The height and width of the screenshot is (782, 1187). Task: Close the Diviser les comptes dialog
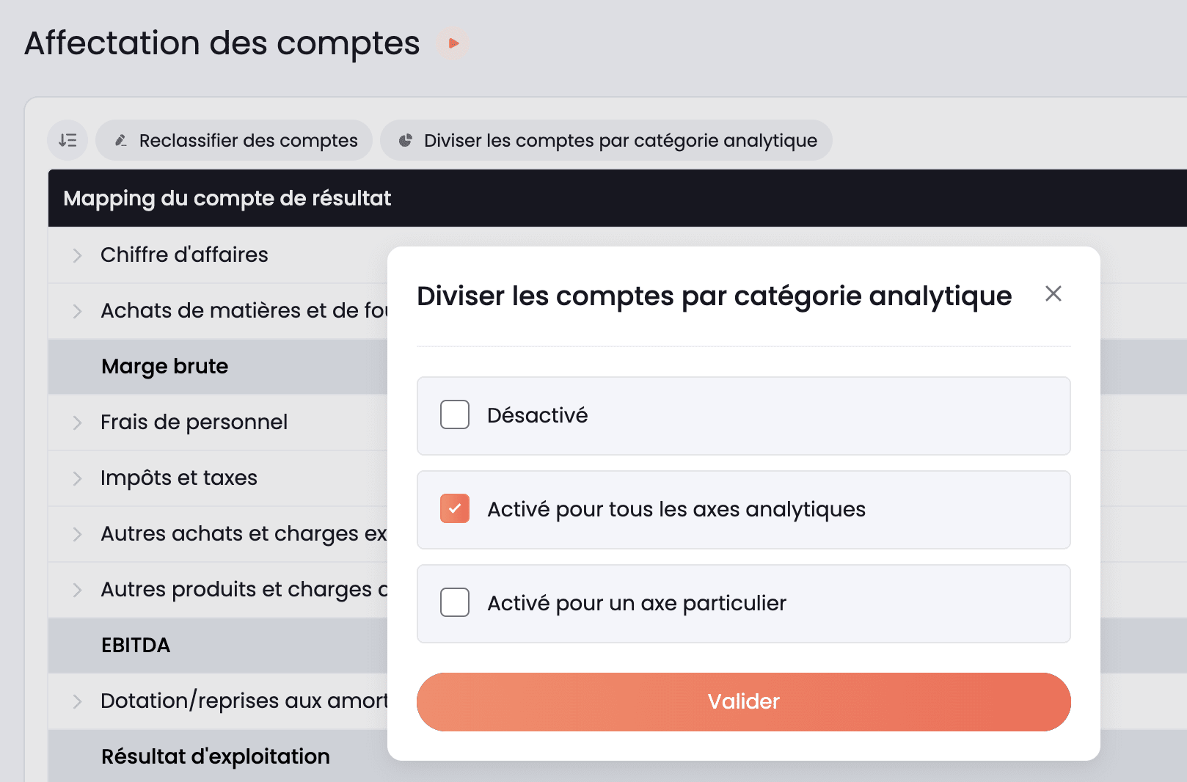[1053, 293]
